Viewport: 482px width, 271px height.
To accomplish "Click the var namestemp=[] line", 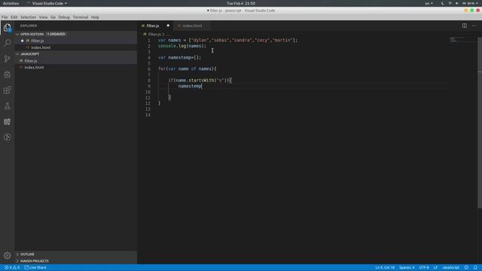I will click(179, 57).
